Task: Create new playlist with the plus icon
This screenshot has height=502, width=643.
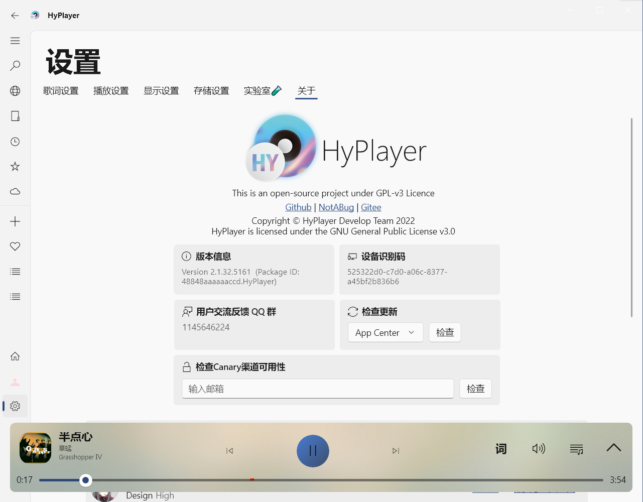Action: coord(15,221)
